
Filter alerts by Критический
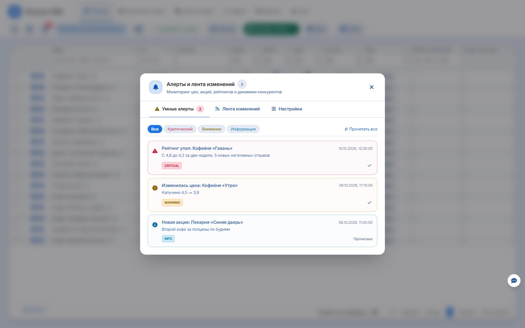(x=180, y=129)
